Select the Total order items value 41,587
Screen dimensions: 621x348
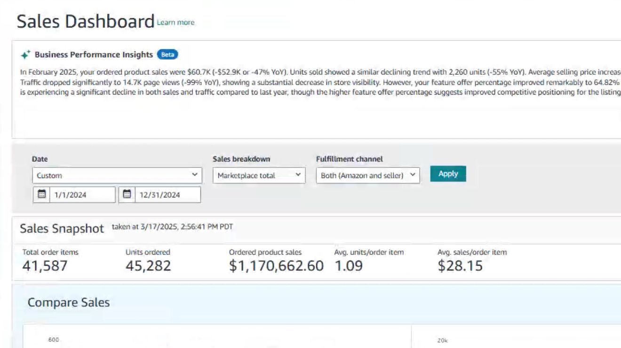click(45, 266)
